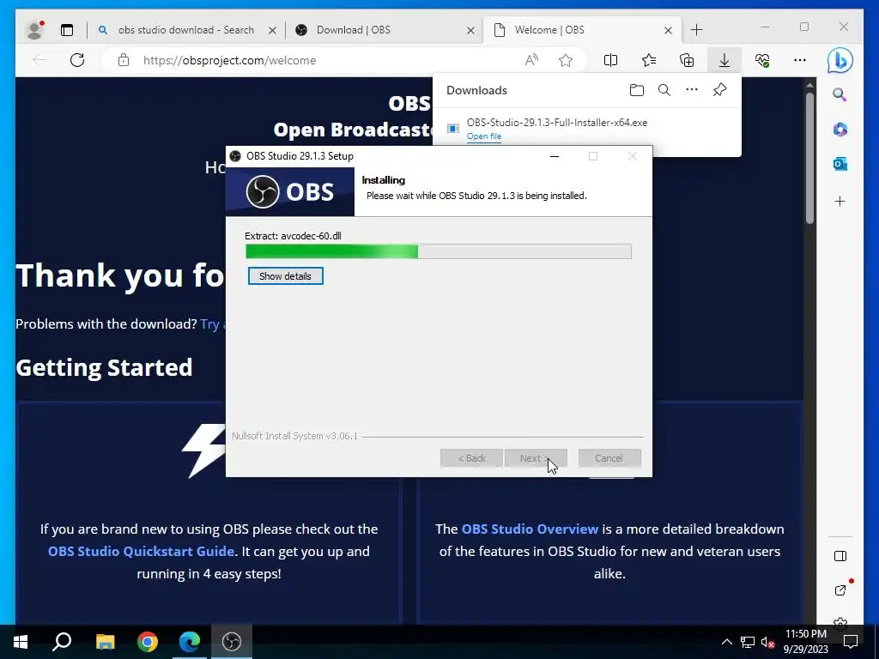Open File Explorer from taskbar
879x659 pixels.
tap(105, 642)
